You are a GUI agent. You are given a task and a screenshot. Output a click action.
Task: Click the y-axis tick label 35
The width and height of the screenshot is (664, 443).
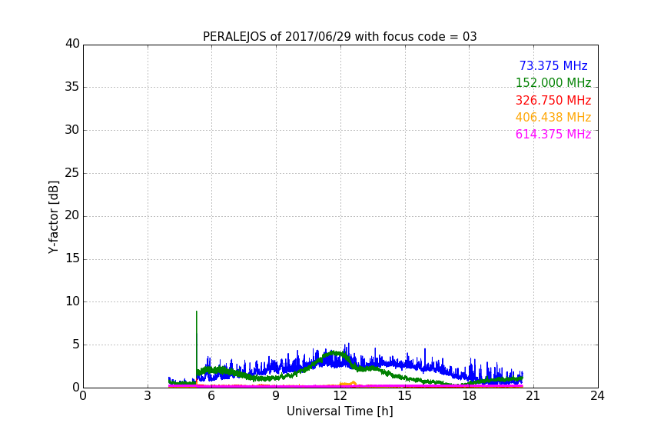pyautogui.click(x=72, y=87)
